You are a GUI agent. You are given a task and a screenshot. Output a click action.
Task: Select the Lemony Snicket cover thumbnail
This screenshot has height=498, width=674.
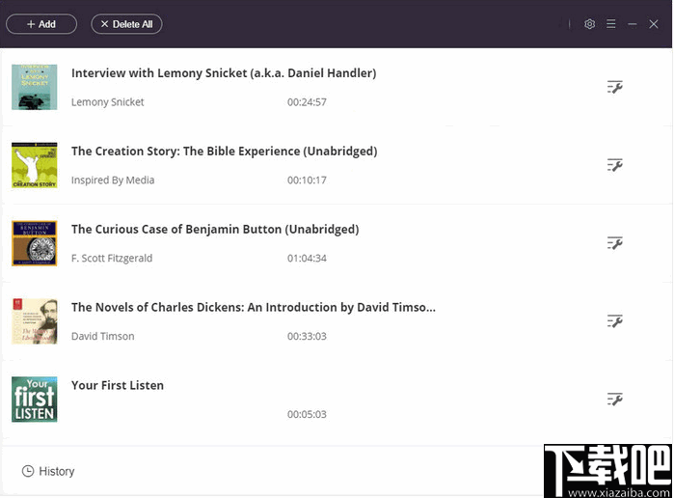coord(35,87)
